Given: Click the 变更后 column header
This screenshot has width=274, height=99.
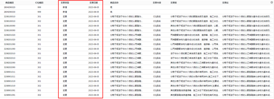Looking at the screenshot, I should pyautogui.click(x=226, y=3).
